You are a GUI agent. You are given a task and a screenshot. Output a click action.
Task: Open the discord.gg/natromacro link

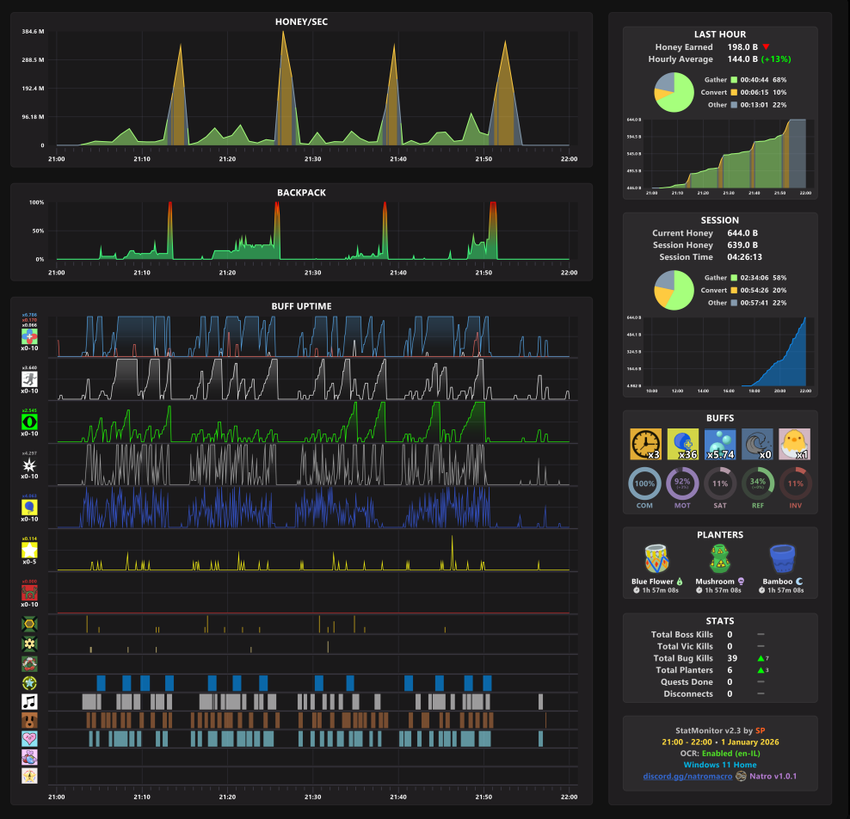[x=686, y=777]
